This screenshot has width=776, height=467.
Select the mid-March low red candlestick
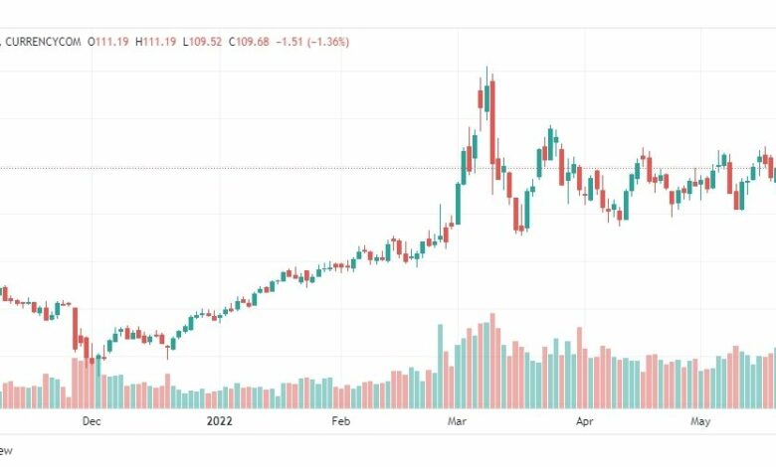pyautogui.click(x=516, y=215)
